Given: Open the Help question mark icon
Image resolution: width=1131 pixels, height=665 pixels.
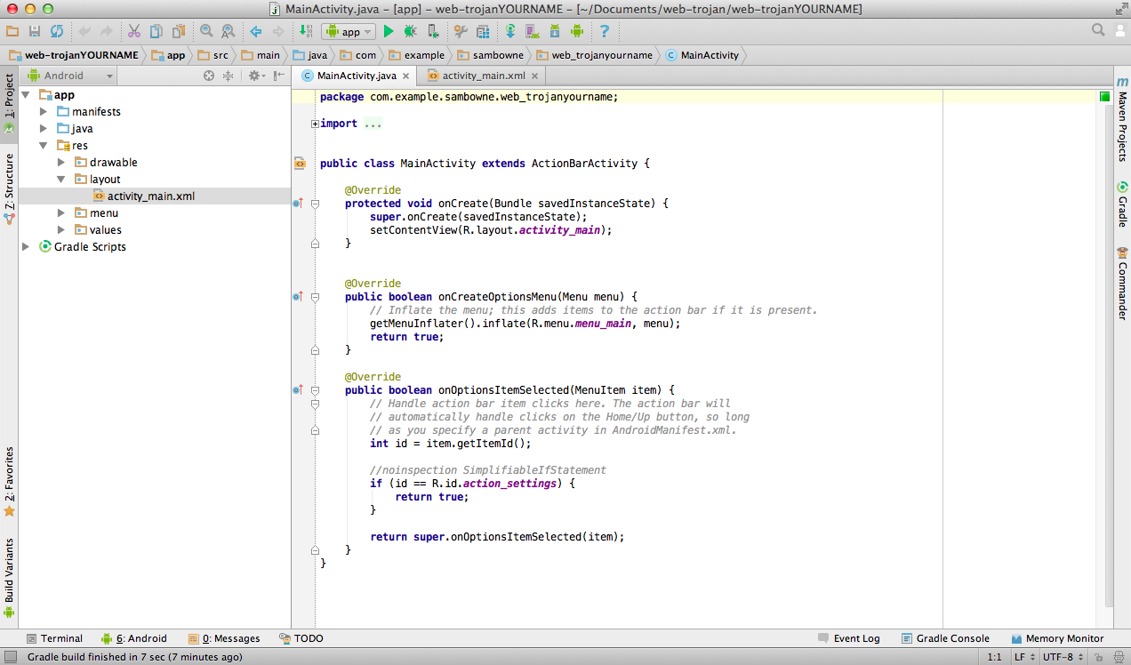Looking at the screenshot, I should pyautogui.click(x=605, y=31).
